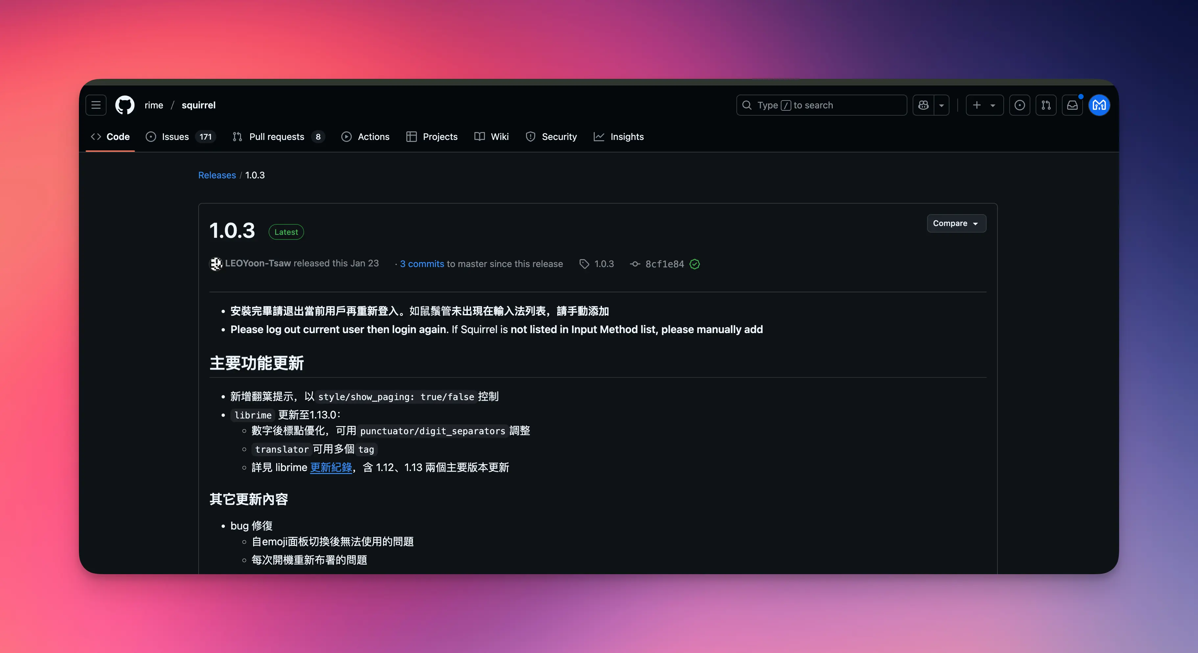Open the Create new plus menu
This screenshot has height=653, width=1198.
click(x=984, y=105)
